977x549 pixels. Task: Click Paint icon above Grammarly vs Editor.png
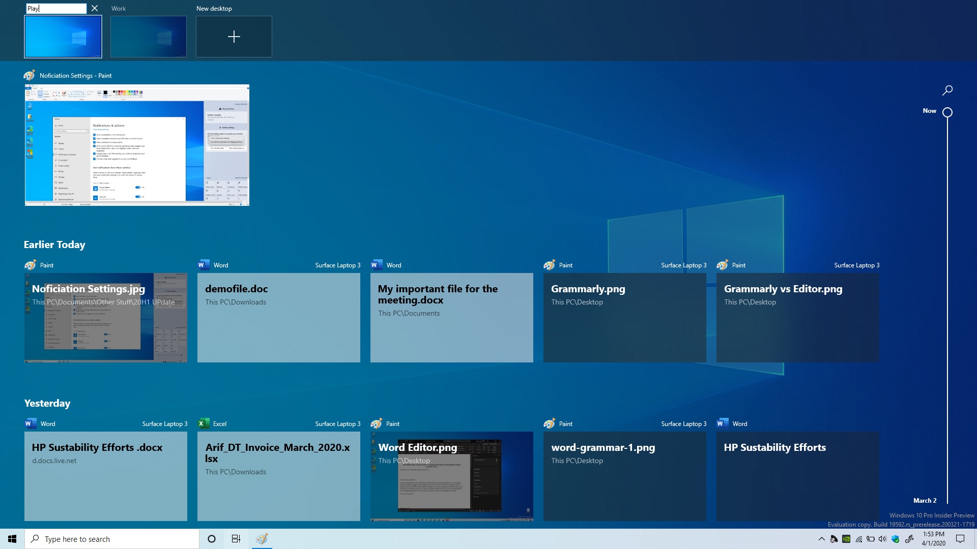coord(723,265)
